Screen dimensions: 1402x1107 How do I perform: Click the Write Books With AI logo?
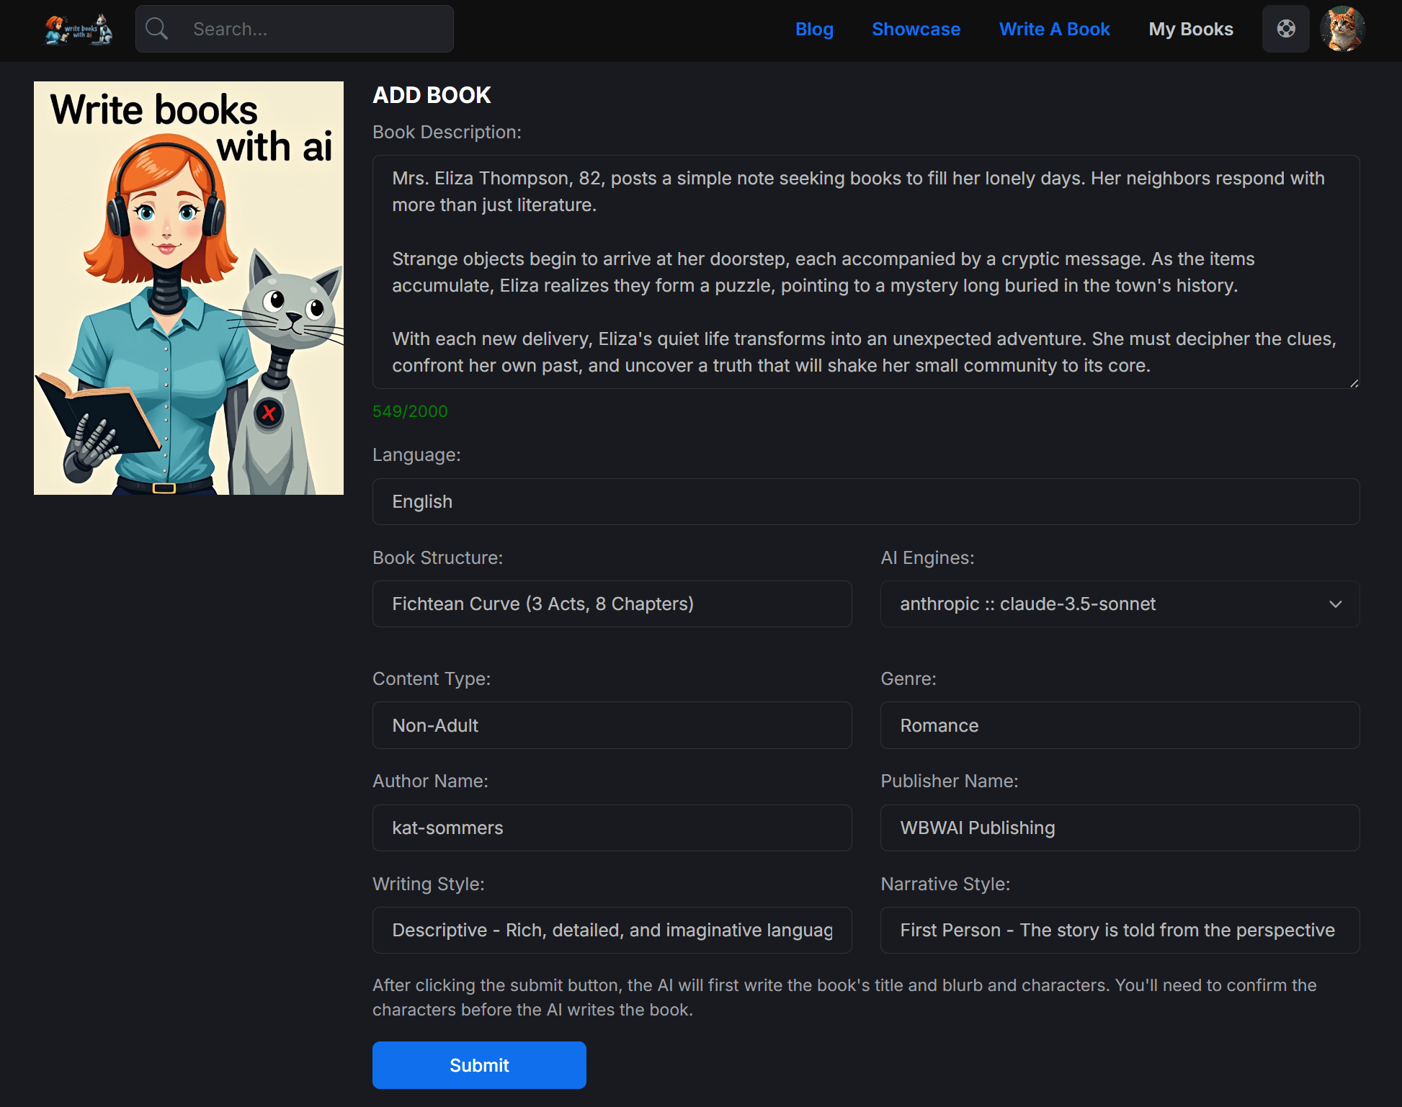pos(78,29)
